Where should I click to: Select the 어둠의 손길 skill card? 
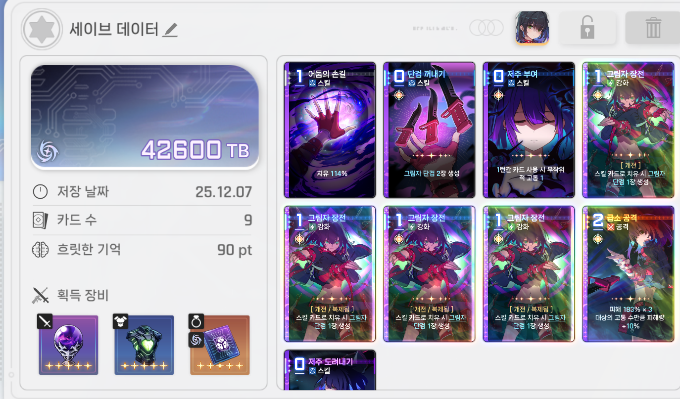330,130
